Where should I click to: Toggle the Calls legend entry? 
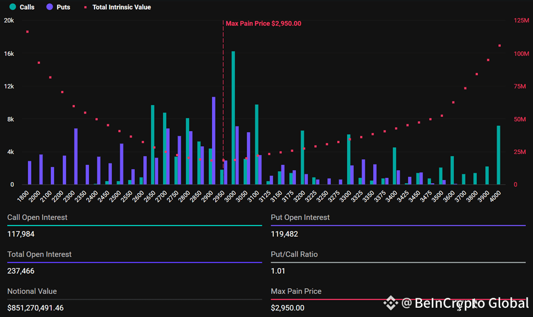pos(22,7)
